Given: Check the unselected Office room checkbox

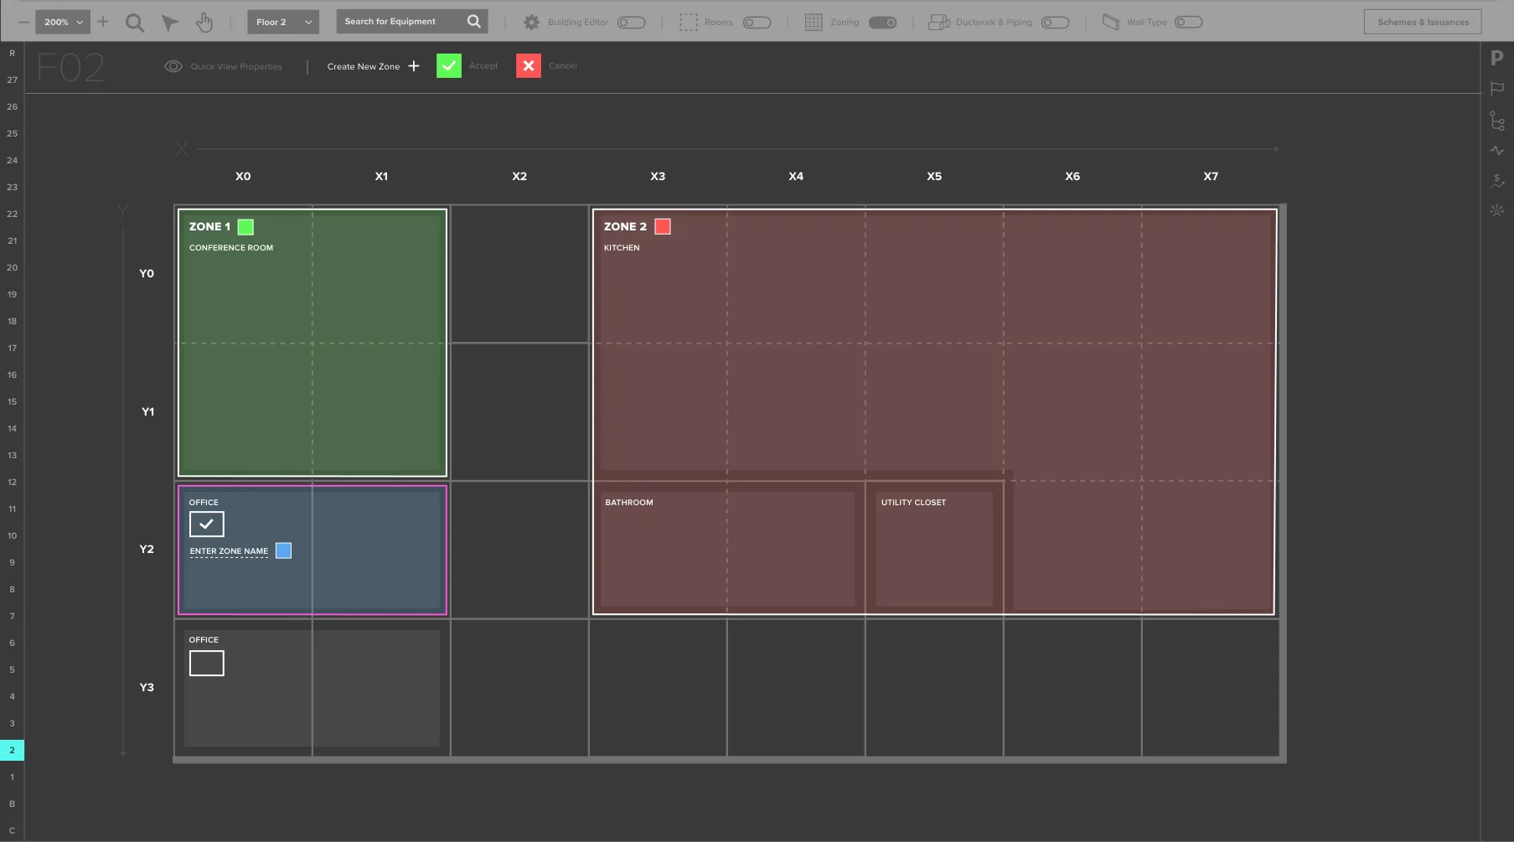Looking at the screenshot, I should [207, 664].
